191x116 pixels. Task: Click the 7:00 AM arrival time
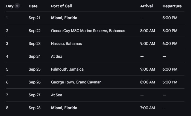[x=148, y=108]
